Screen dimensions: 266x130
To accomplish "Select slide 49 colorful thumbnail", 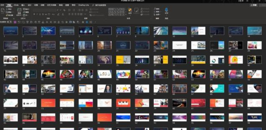I will [x=123, y=74].
